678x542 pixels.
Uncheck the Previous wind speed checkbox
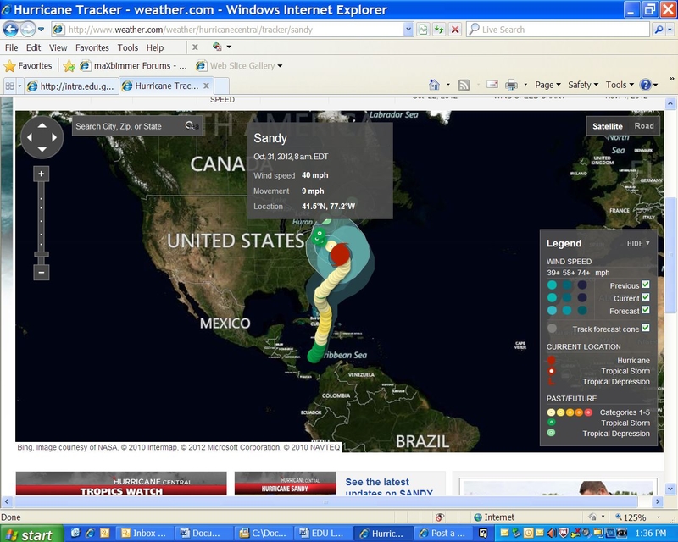646,285
